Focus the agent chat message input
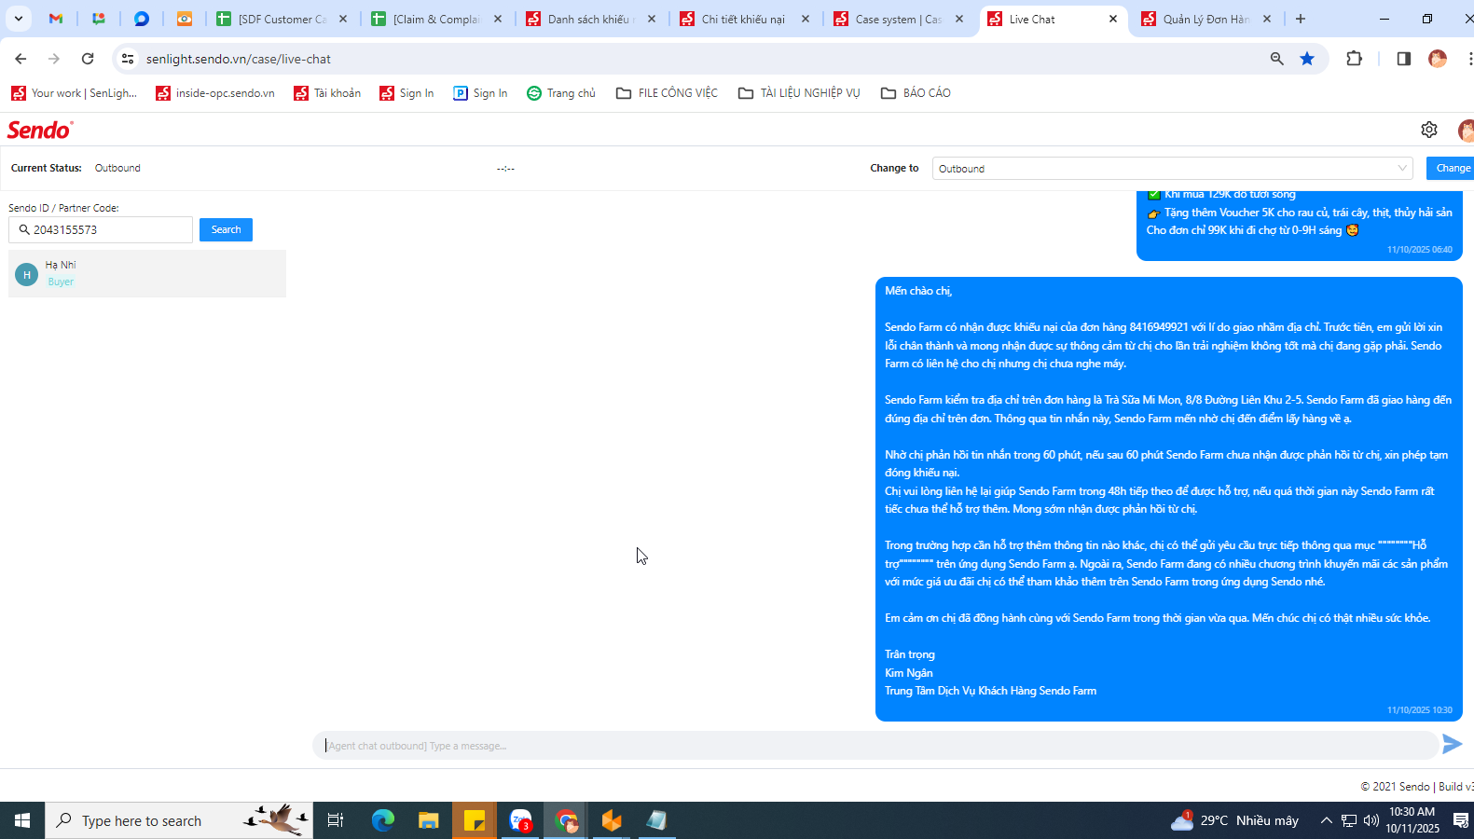This screenshot has height=839, width=1474. point(875,746)
